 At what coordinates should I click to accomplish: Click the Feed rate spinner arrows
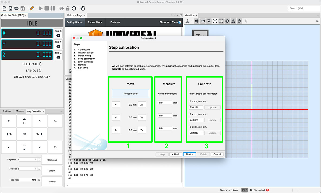pyautogui.click(x=39, y=180)
